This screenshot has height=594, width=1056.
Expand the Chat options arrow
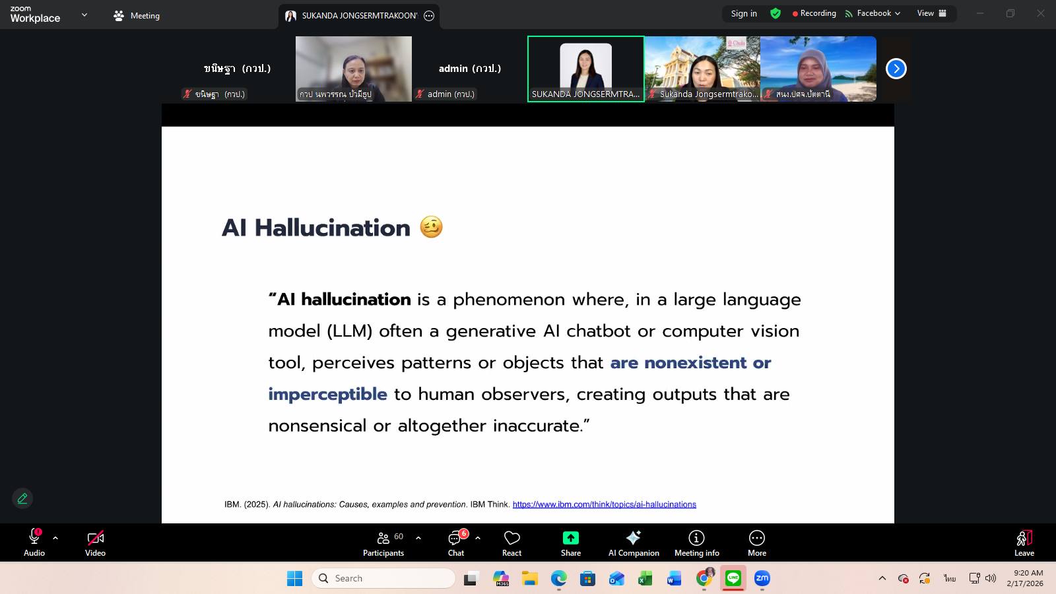(x=478, y=538)
